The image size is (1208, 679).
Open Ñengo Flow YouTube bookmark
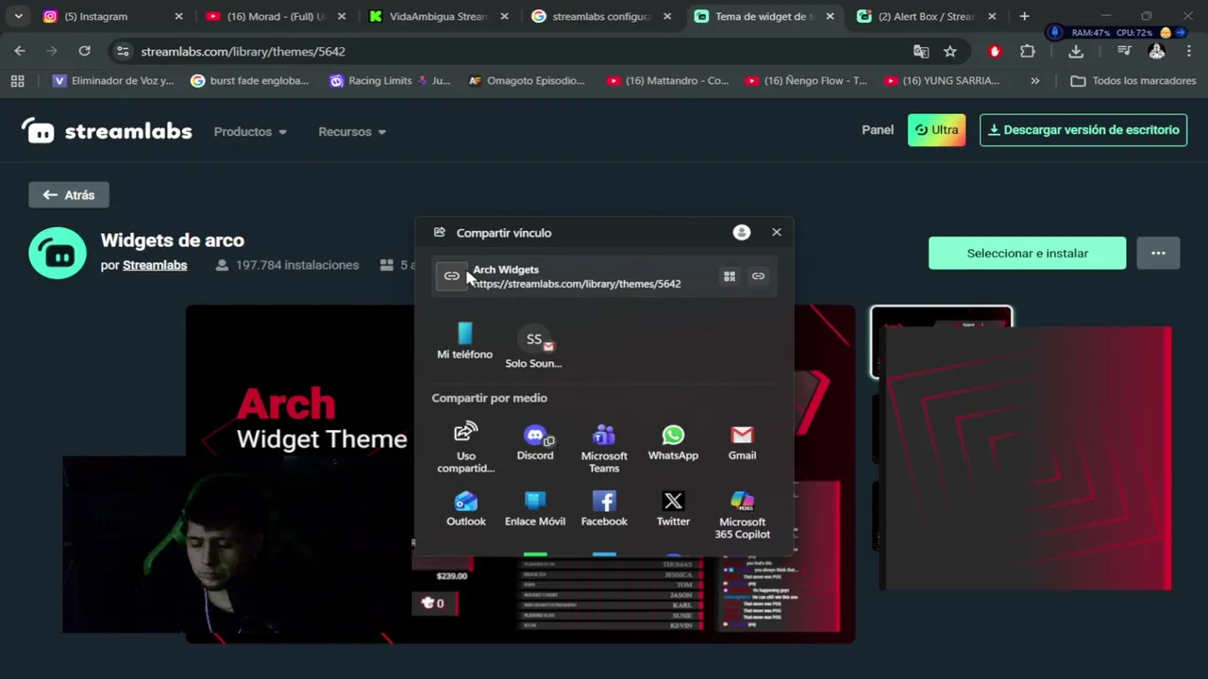click(806, 81)
